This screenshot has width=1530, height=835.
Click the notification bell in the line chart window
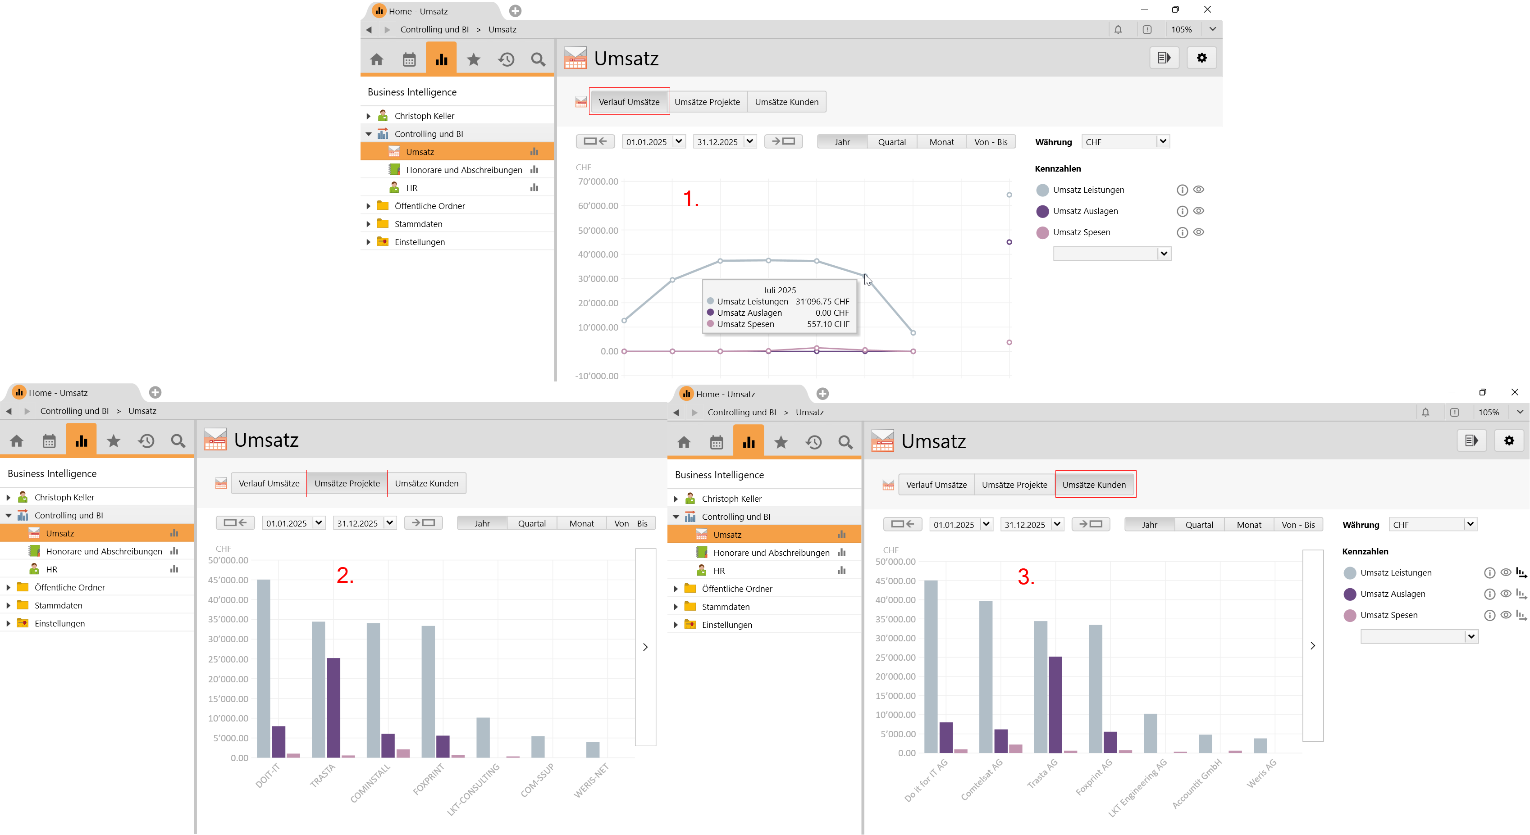pyautogui.click(x=1118, y=30)
